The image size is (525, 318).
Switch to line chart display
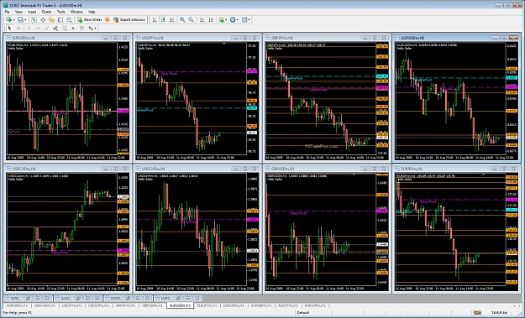tap(172, 20)
